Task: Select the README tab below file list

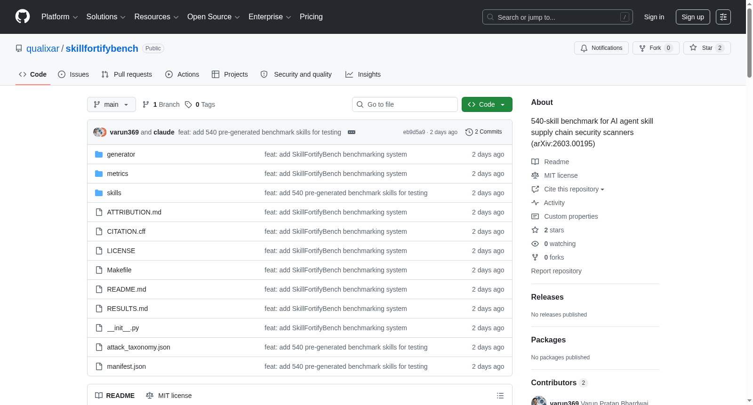Action: click(115, 396)
